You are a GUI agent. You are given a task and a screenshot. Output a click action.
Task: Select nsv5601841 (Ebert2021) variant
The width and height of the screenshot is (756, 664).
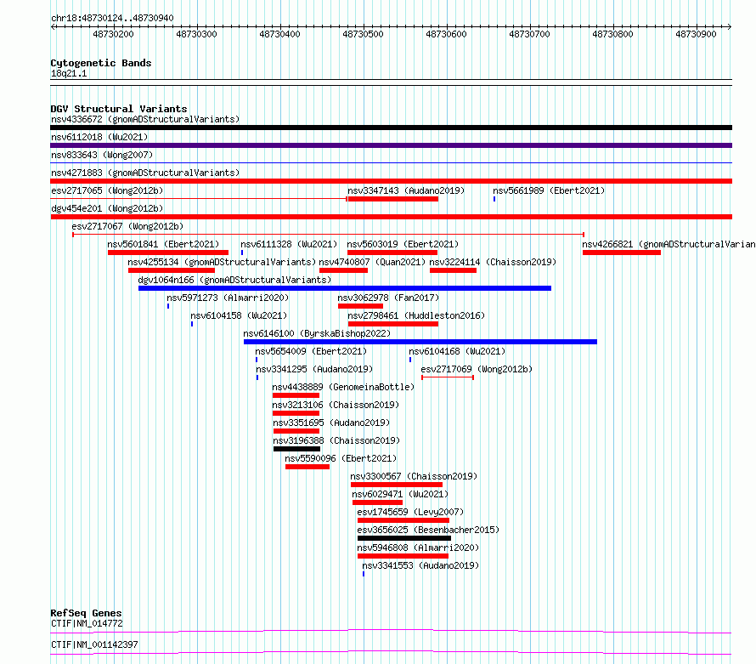[163, 244]
